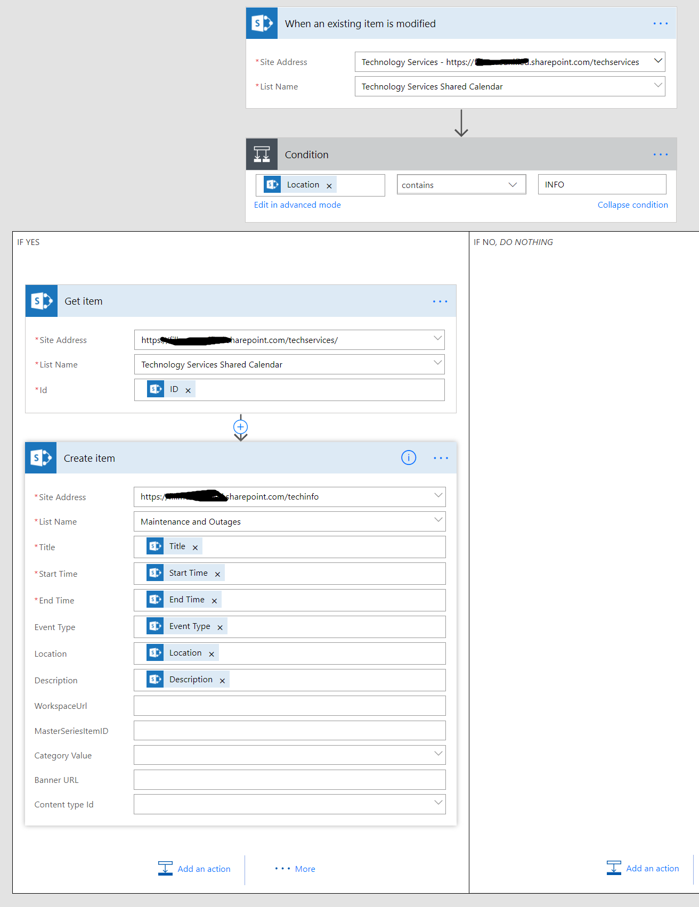Click SharePoint icon on Create item header
The image size is (699, 907).
point(40,457)
